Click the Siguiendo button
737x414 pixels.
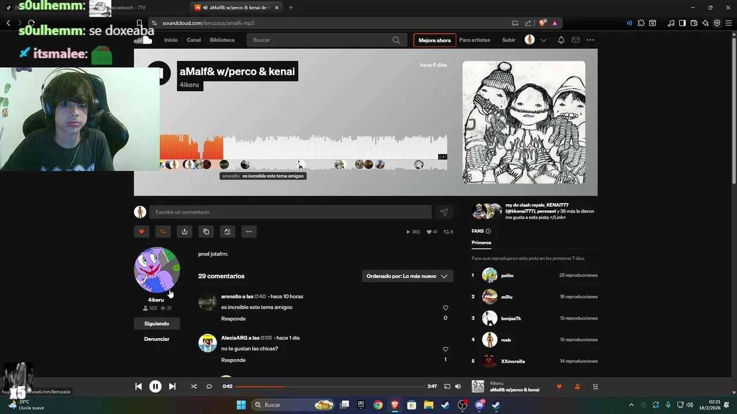[x=157, y=324]
